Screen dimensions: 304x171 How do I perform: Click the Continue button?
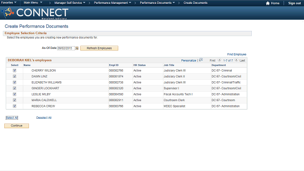click(x=17, y=126)
